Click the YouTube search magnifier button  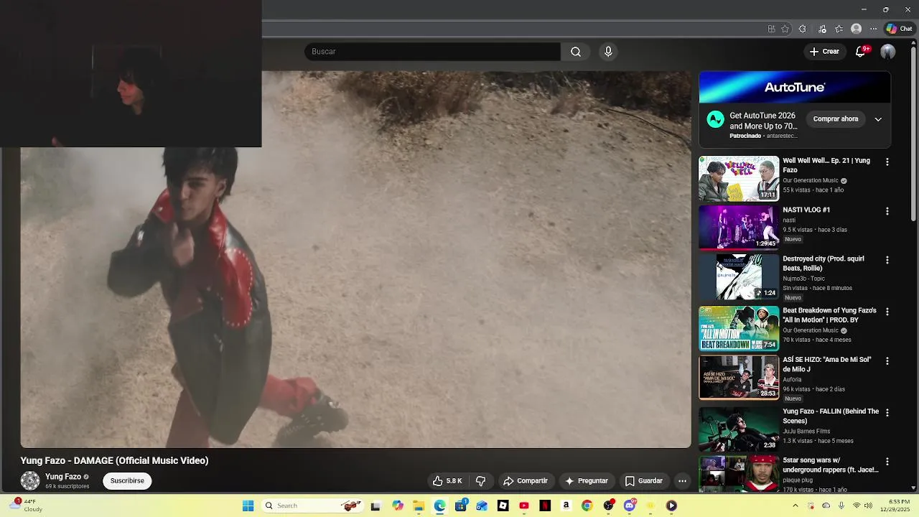576,52
